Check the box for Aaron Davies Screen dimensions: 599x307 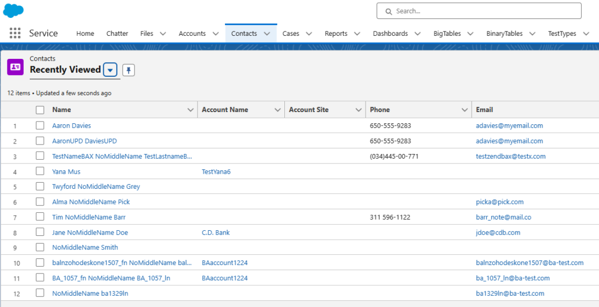[40, 125]
